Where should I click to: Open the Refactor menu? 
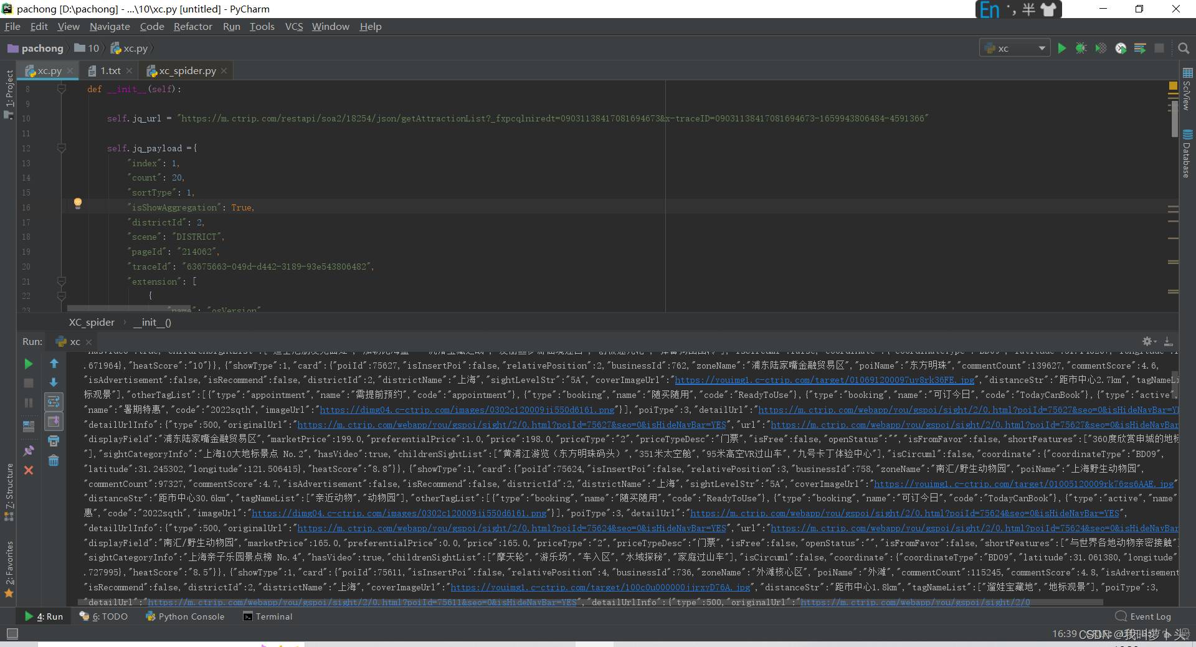192,26
